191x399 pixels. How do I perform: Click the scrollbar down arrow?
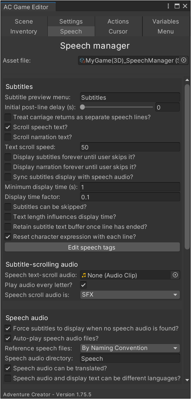click(x=187, y=380)
